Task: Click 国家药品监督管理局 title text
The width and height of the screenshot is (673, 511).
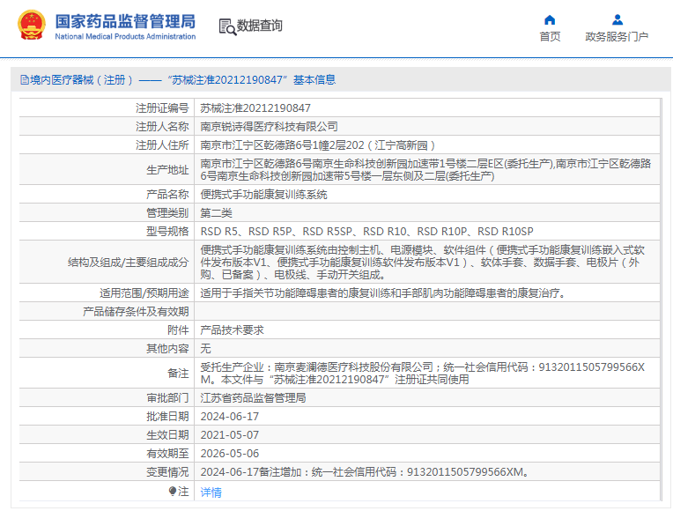Action: pos(125,21)
